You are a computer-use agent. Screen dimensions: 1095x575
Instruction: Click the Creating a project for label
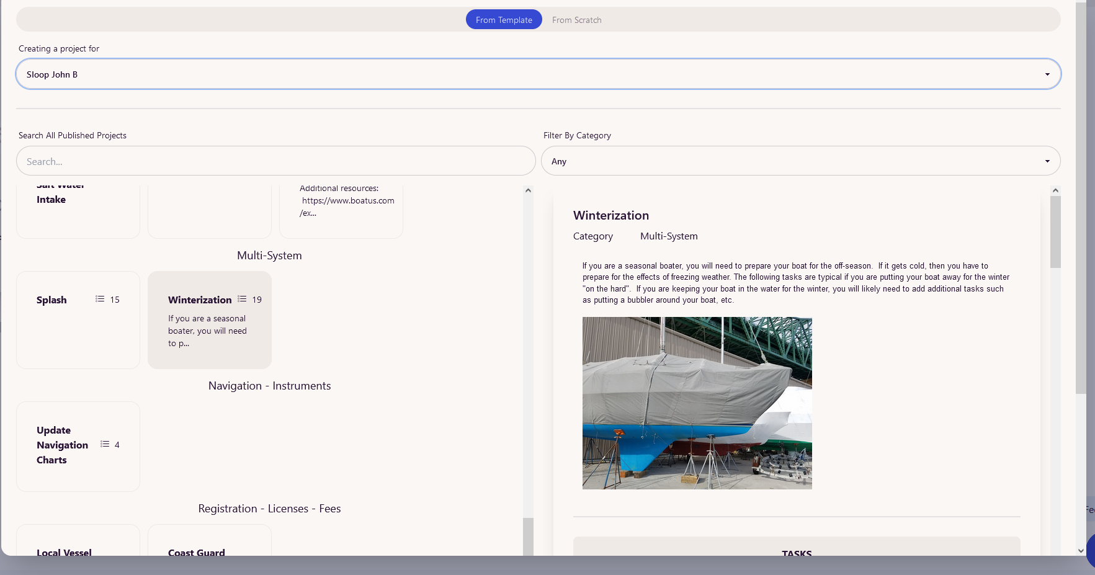(59, 48)
